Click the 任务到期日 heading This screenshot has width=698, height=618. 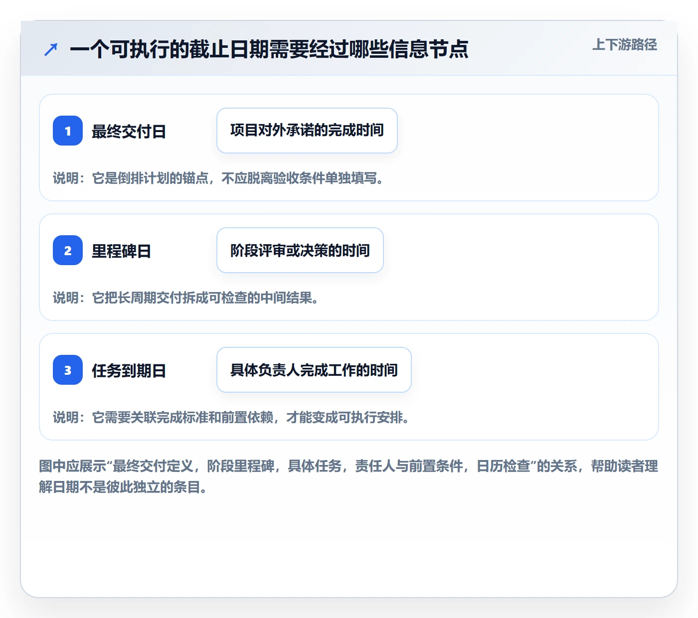pyautogui.click(x=129, y=371)
